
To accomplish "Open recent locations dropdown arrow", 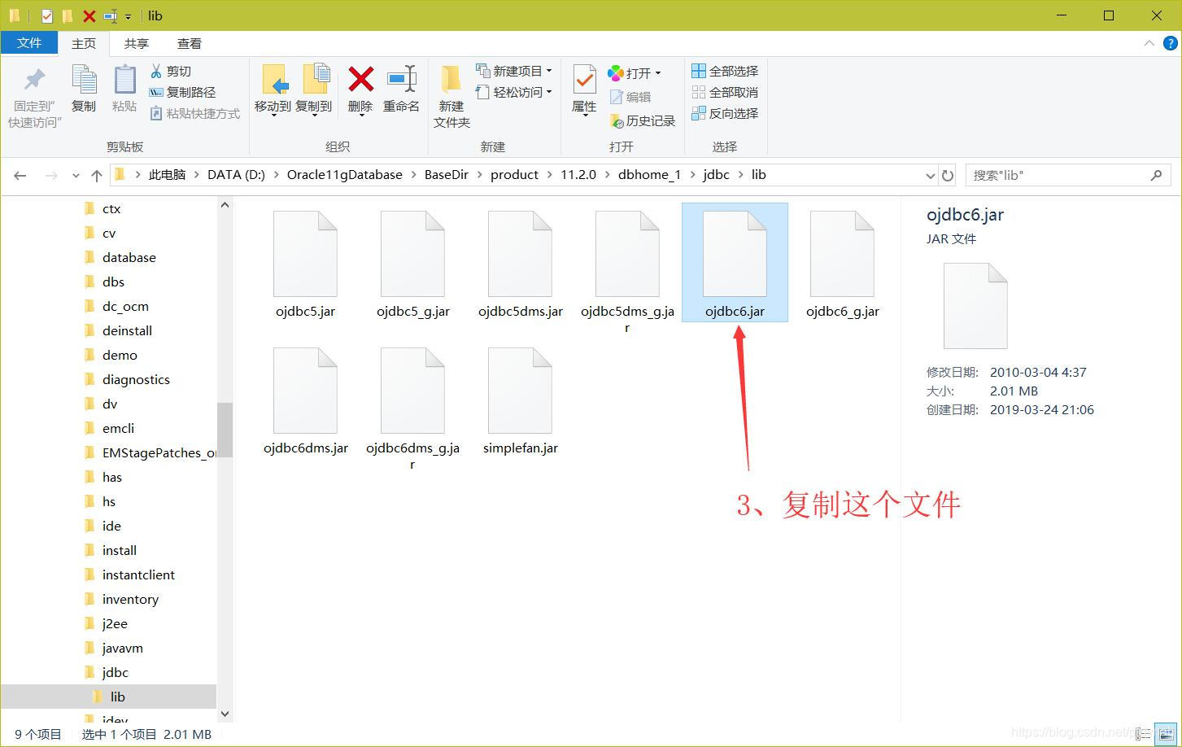I will pyautogui.click(x=76, y=175).
